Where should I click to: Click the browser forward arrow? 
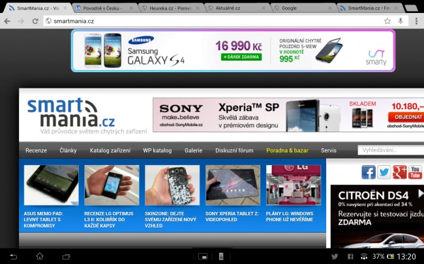pos(21,21)
